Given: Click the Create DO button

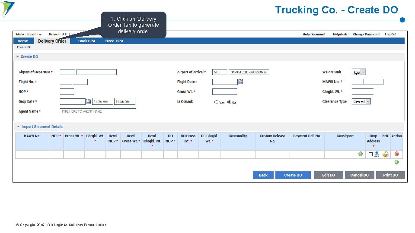Looking at the screenshot, I should [293, 175].
